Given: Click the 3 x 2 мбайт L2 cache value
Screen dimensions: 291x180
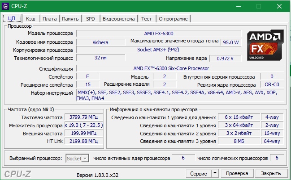Looking at the screenshot, I should [239, 133].
